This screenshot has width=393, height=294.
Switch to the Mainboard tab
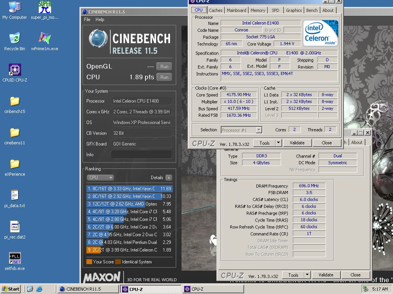pos(236,10)
